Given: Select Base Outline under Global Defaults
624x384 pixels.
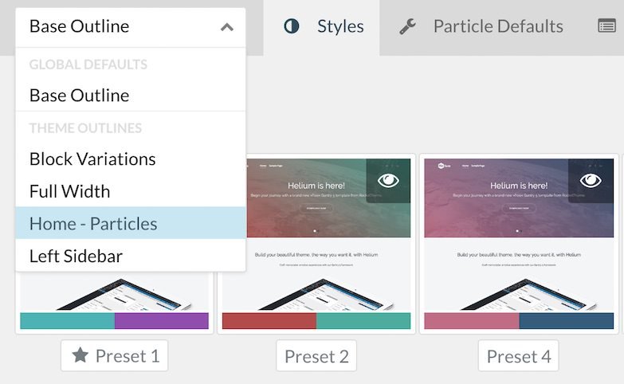Looking at the screenshot, I should [x=79, y=95].
